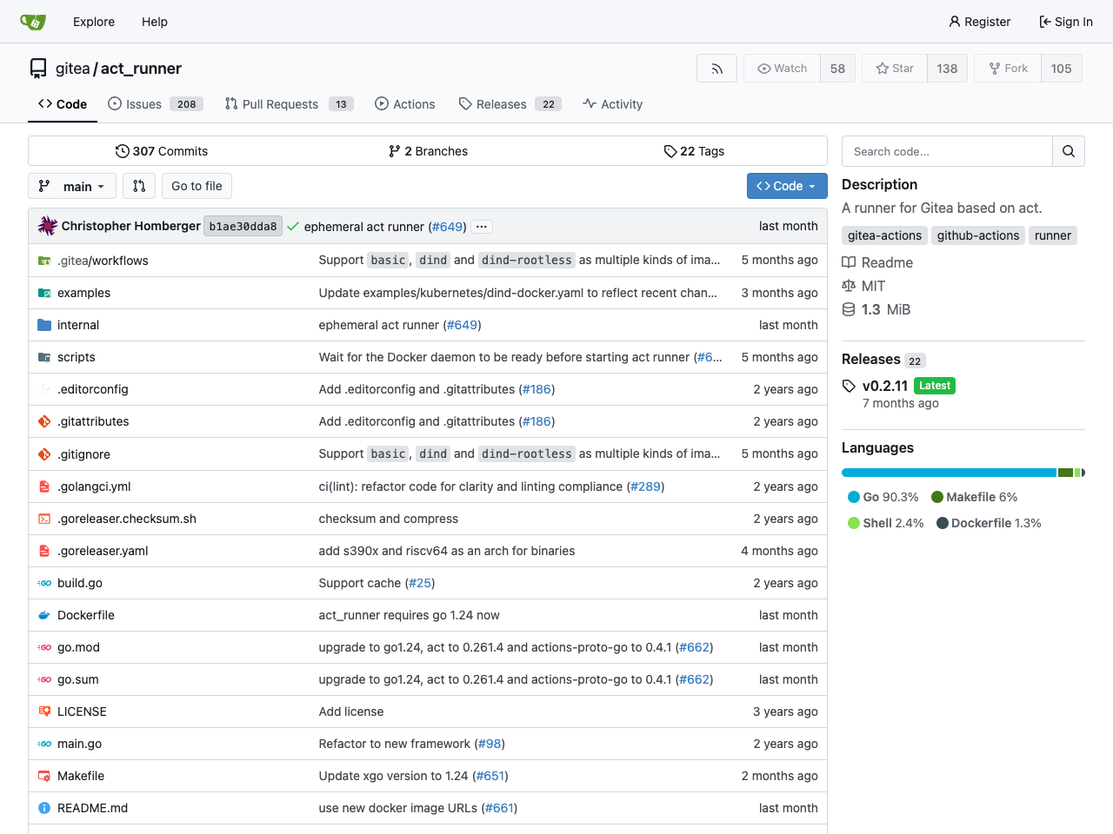The image size is (1113, 834).
Task: Switch to the Code tab
Action: click(63, 104)
